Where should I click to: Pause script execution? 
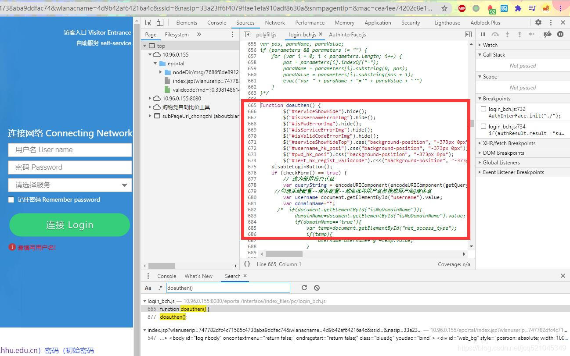coord(483,34)
